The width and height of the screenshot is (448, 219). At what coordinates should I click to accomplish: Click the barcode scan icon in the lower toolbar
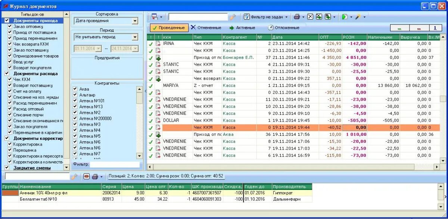[87, 176]
